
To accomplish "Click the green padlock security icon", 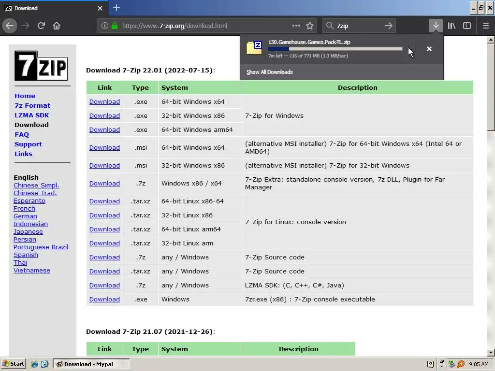I will (x=114, y=26).
